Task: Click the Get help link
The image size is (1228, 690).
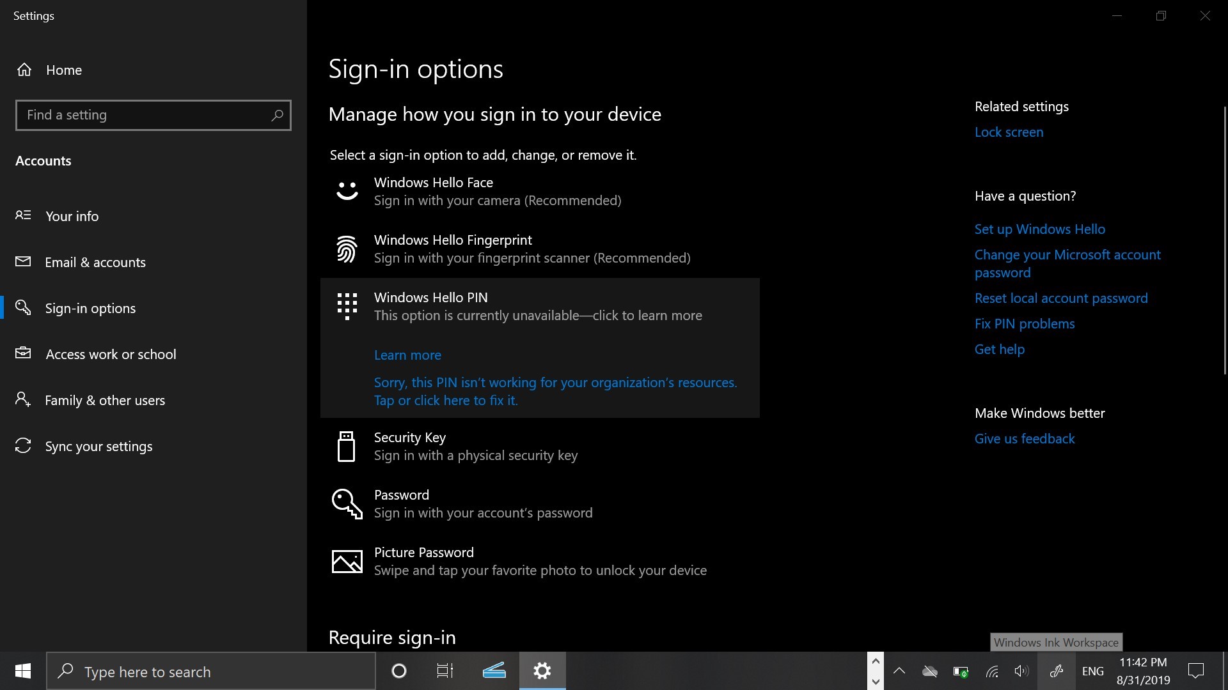Action: [x=999, y=349]
